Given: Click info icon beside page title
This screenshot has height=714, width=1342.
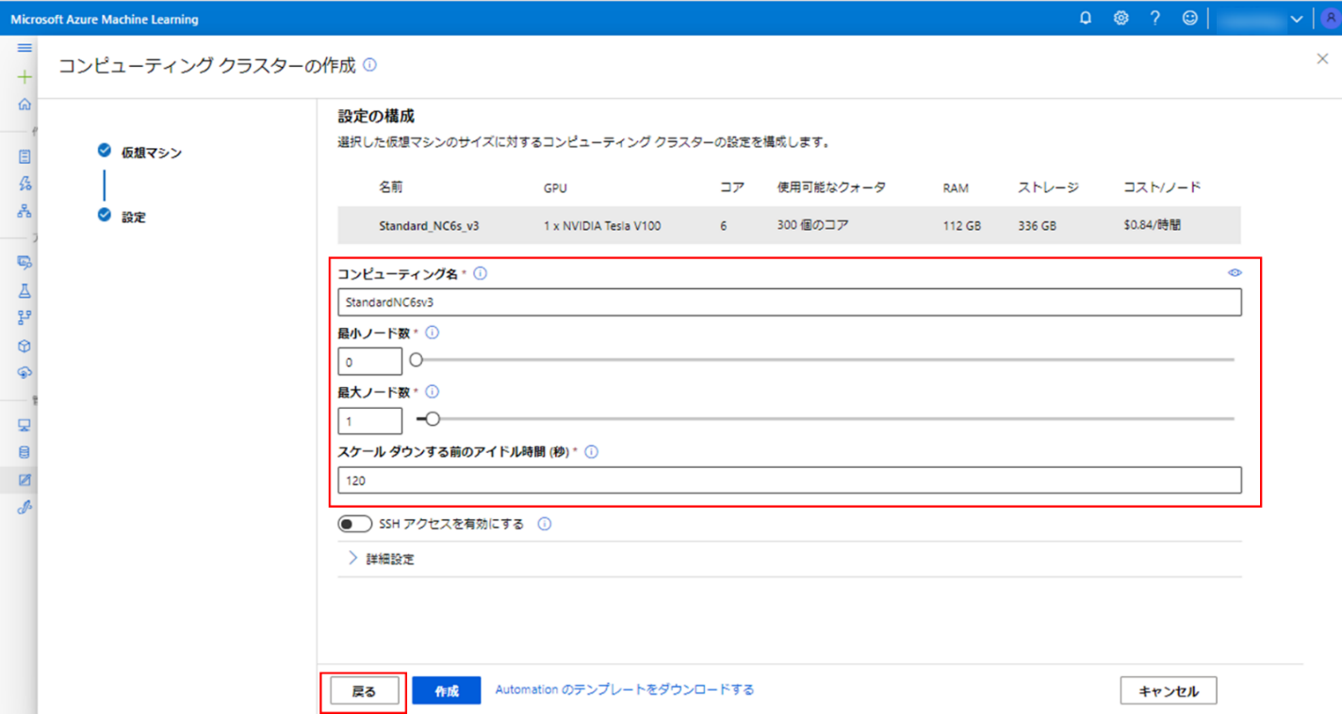Looking at the screenshot, I should [x=369, y=65].
